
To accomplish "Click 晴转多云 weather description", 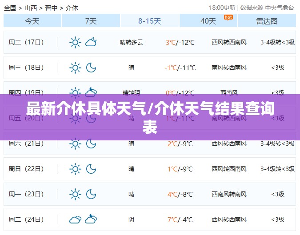I will click(131, 42).
